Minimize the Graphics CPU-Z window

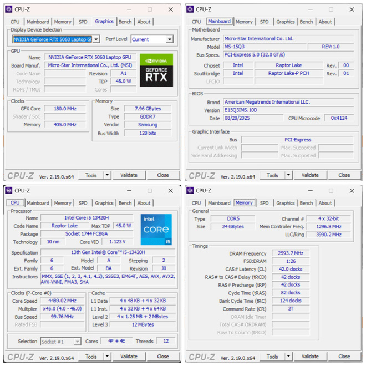point(129,9)
